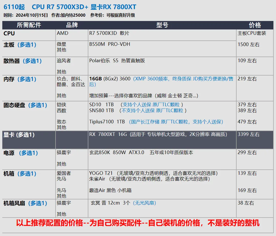The height and width of the screenshot is (236, 276).
Task: Click the '139 左右' price
Action: [247, 173]
